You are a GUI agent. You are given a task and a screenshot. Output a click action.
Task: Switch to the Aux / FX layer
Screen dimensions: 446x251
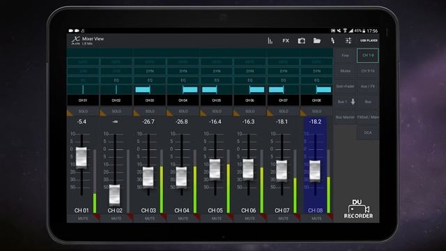coord(368,86)
